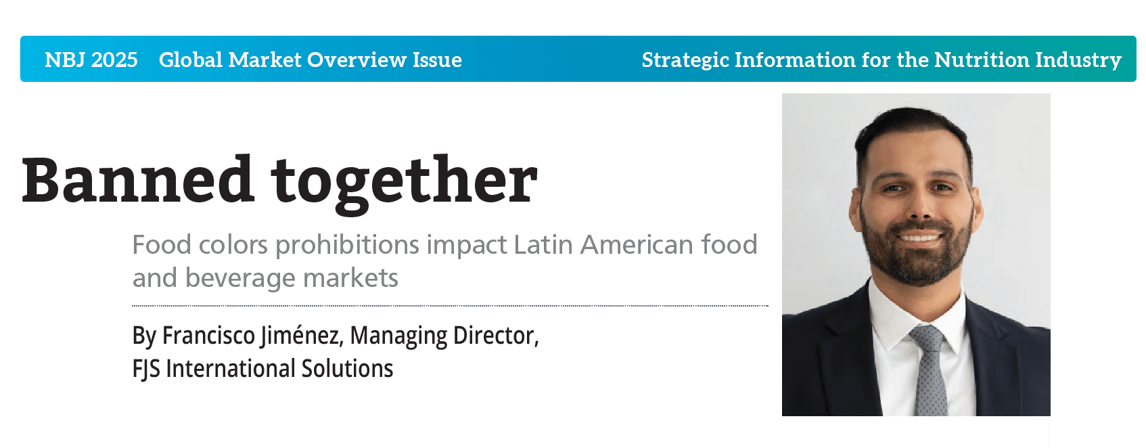This screenshot has width=1146, height=448.
Task: Click "FJS International Solutions" company name
Action: 262,369
